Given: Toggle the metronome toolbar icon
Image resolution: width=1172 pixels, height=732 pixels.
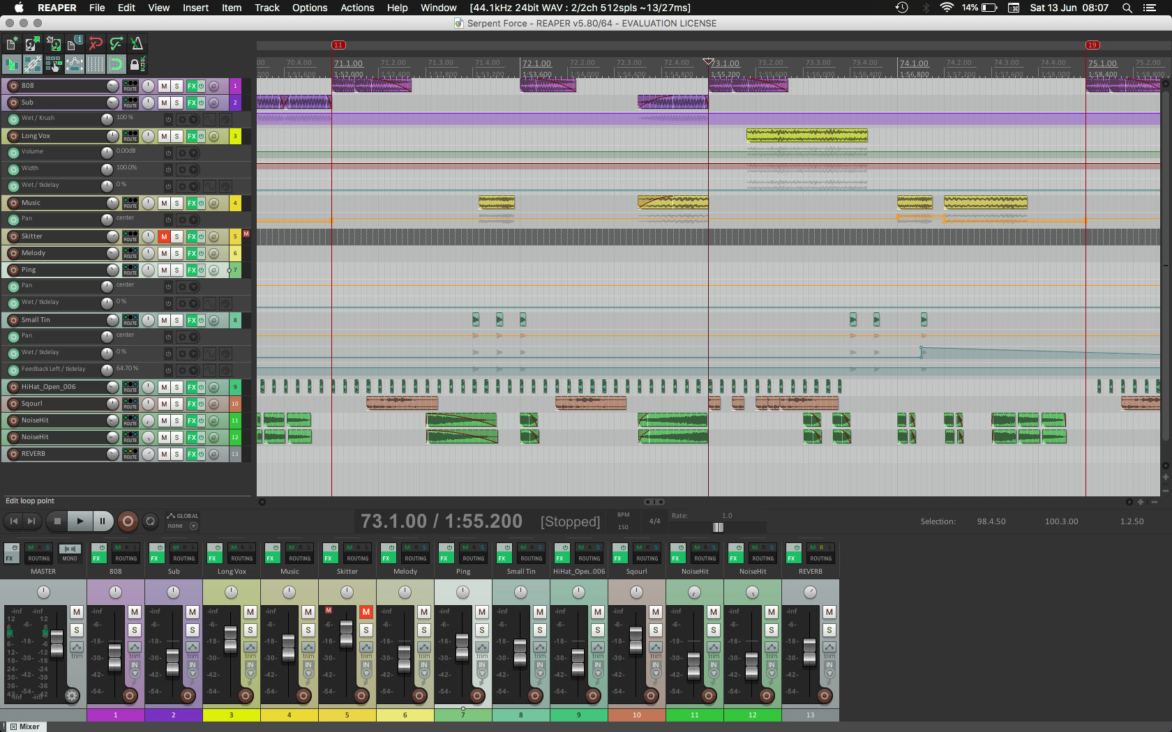Looking at the screenshot, I should (x=137, y=44).
